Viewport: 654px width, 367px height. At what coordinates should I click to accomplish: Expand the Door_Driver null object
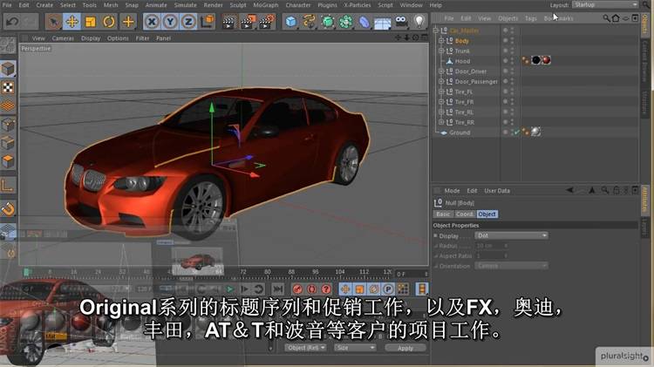441,71
